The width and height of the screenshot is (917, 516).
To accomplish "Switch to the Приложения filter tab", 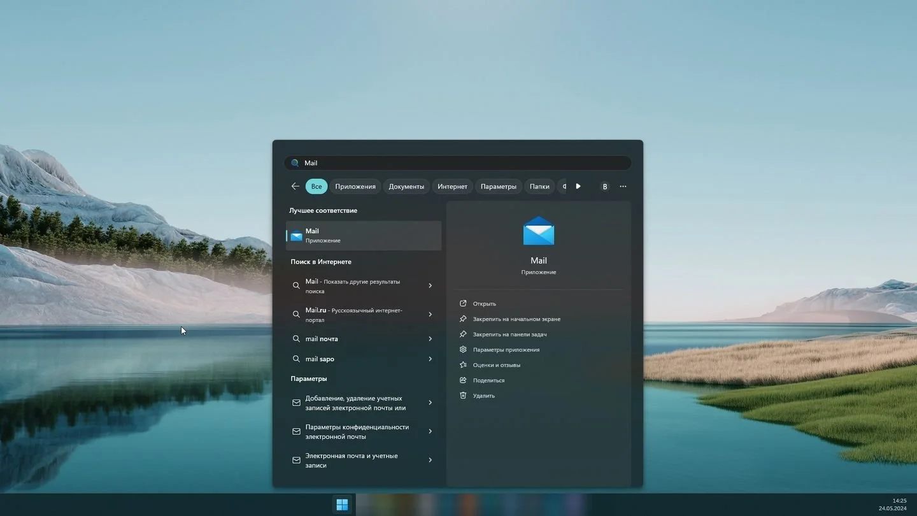I will coord(355,187).
